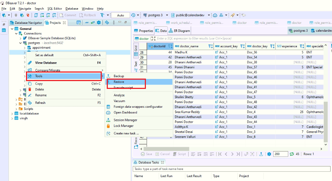Click the doctor_name column filter icon
This screenshot has height=181, width=332.
[210, 46]
